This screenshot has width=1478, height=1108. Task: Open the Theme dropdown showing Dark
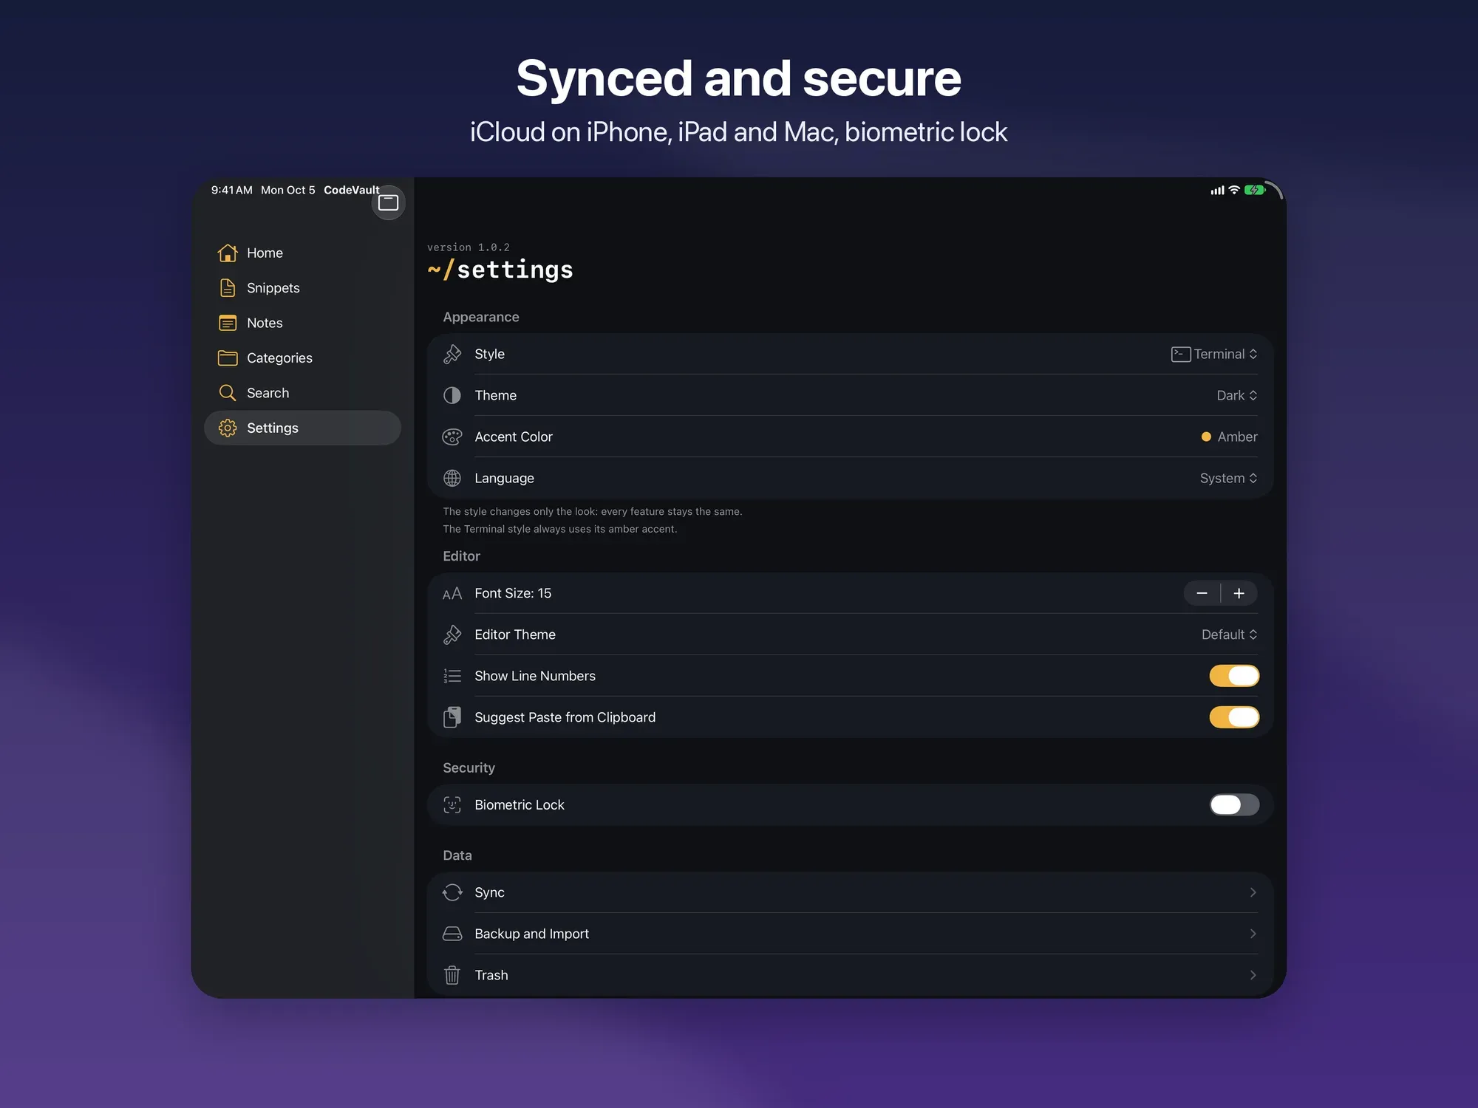[x=1237, y=396]
